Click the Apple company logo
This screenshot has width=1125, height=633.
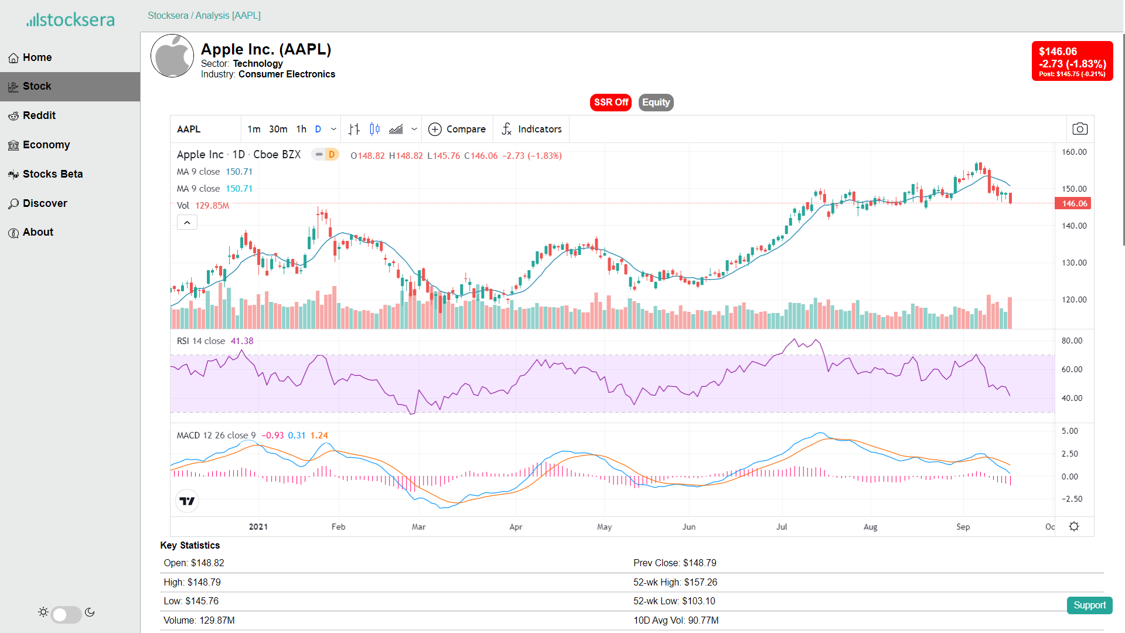[x=172, y=56]
